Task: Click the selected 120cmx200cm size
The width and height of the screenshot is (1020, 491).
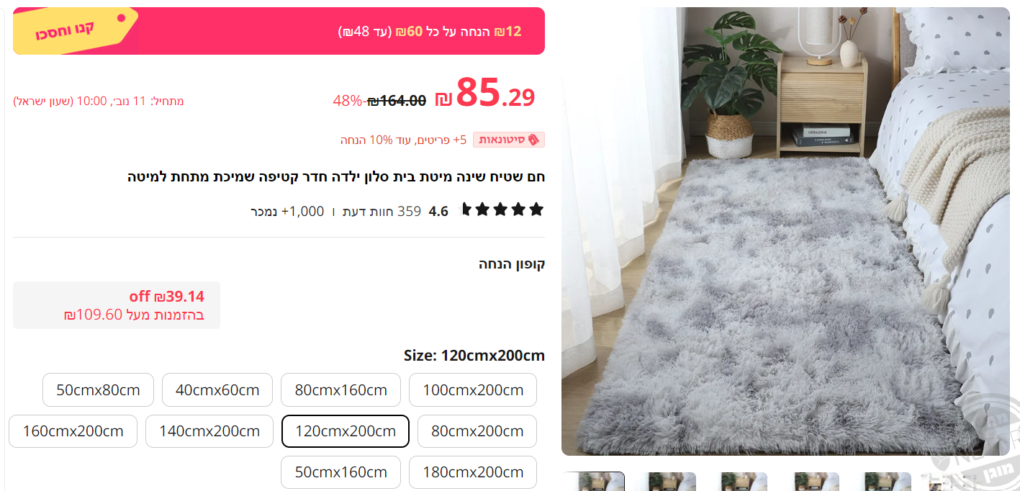Action: pos(346,431)
